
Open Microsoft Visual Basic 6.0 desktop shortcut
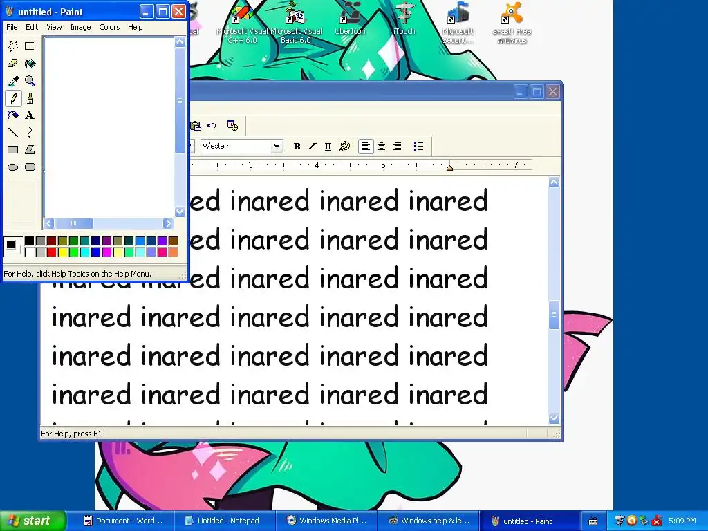click(296, 23)
